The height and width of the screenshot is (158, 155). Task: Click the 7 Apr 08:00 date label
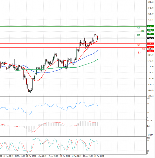pyautogui.click(x=53, y=156)
